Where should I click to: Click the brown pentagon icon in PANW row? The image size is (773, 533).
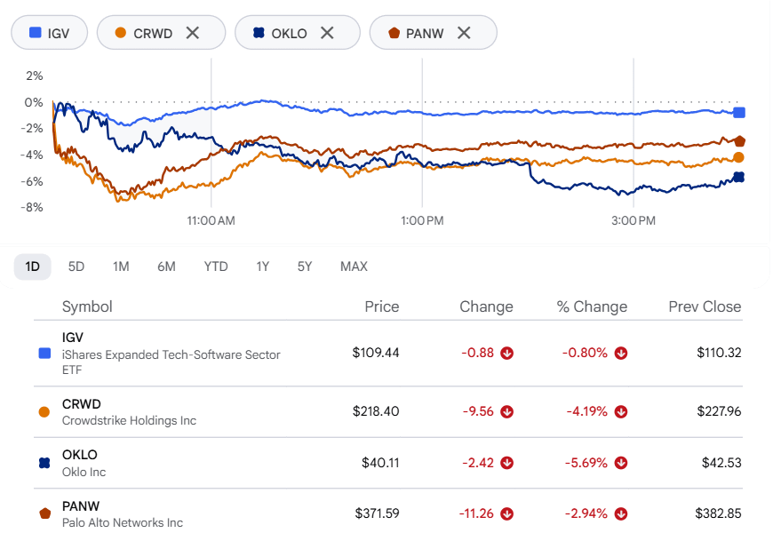pyautogui.click(x=44, y=513)
